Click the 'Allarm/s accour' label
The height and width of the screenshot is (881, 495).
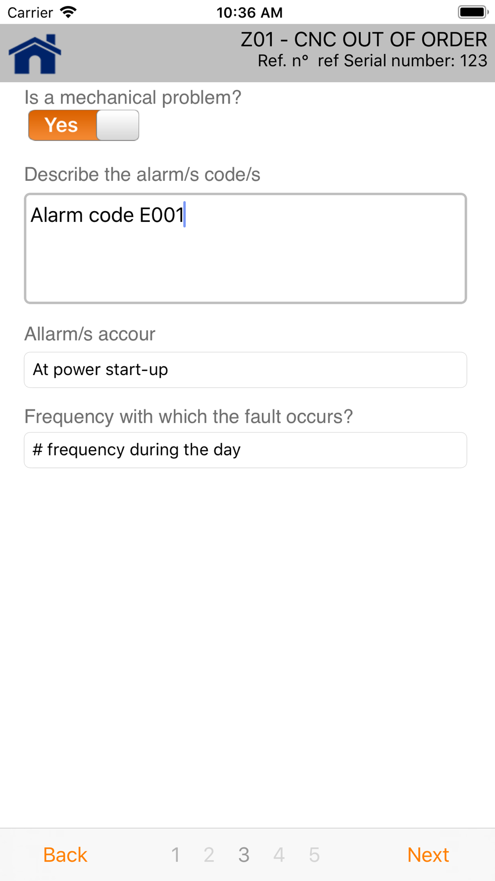click(x=90, y=334)
